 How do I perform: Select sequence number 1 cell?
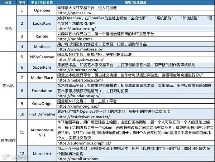point(22,10)
